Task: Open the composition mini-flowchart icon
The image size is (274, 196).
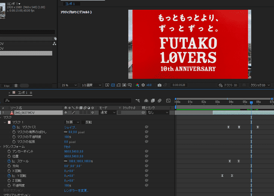Action: pyautogui.click(x=137, y=101)
